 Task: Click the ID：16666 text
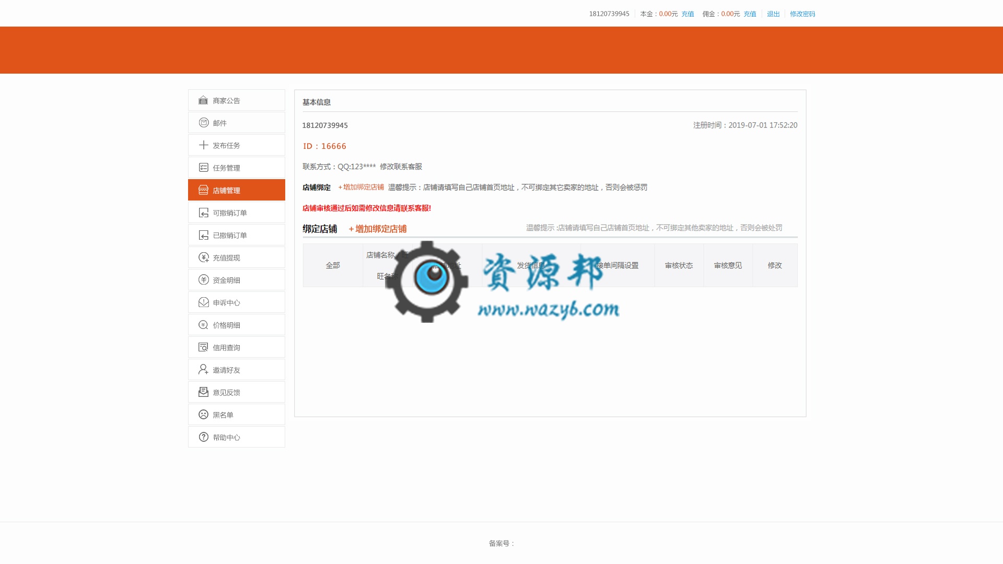click(x=324, y=146)
